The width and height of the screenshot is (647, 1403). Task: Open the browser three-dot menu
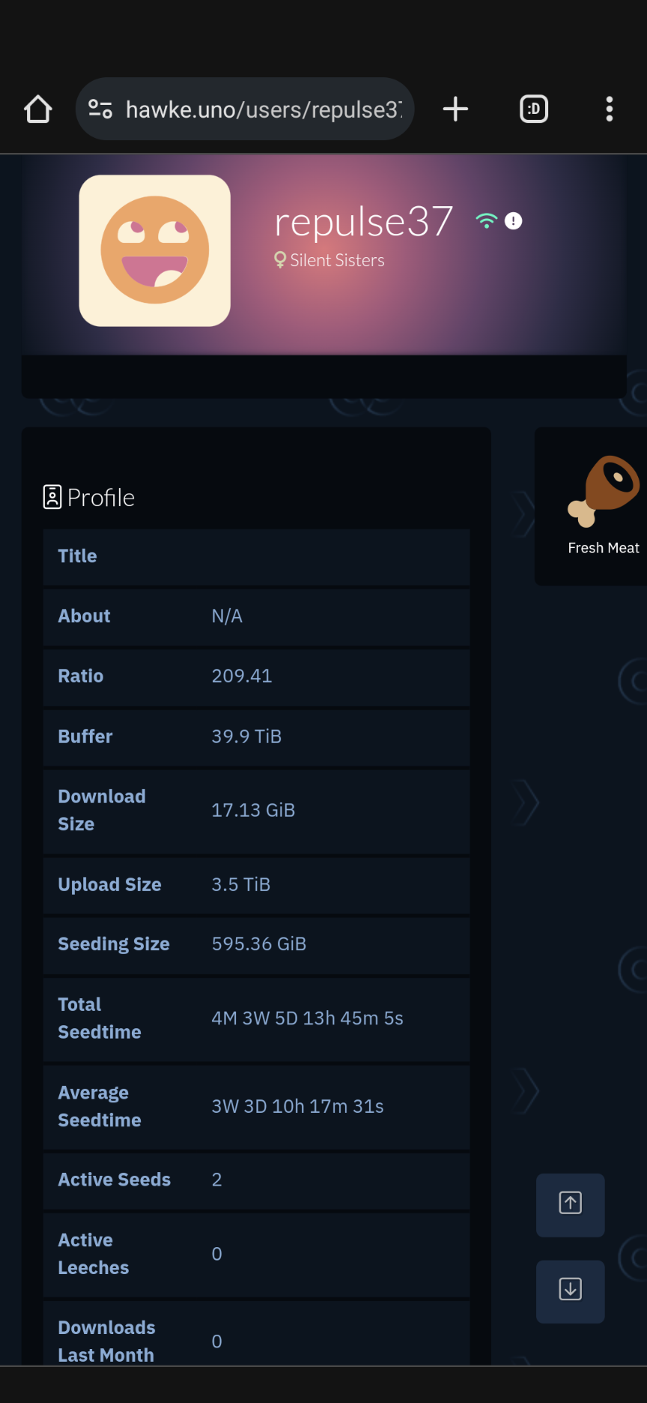coord(610,109)
